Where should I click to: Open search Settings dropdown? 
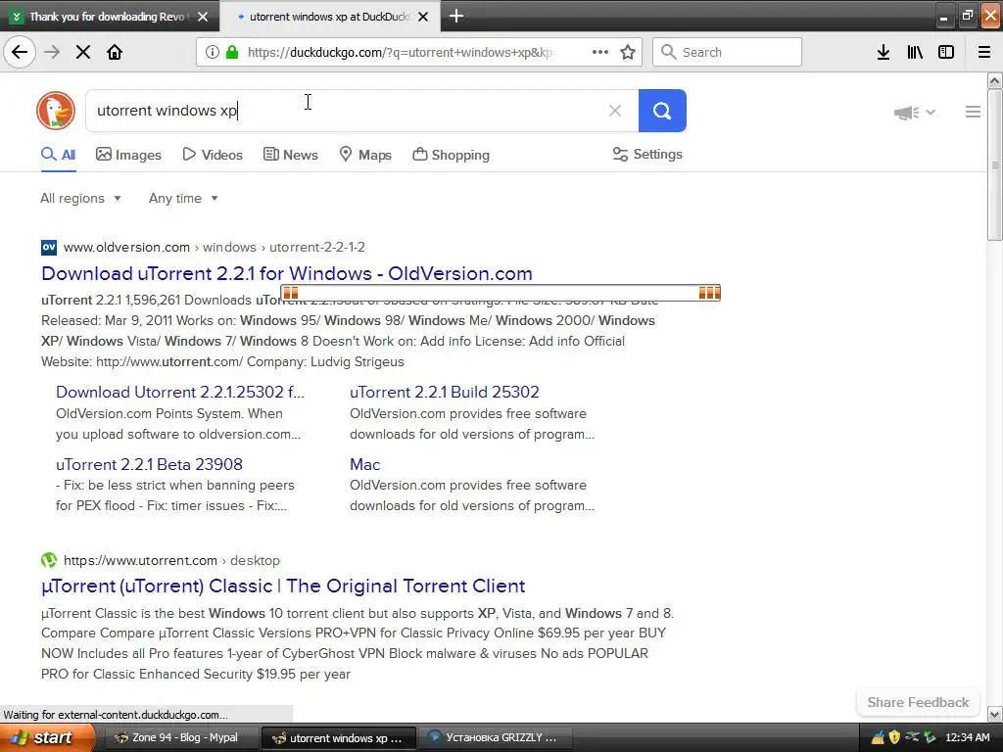(647, 154)
